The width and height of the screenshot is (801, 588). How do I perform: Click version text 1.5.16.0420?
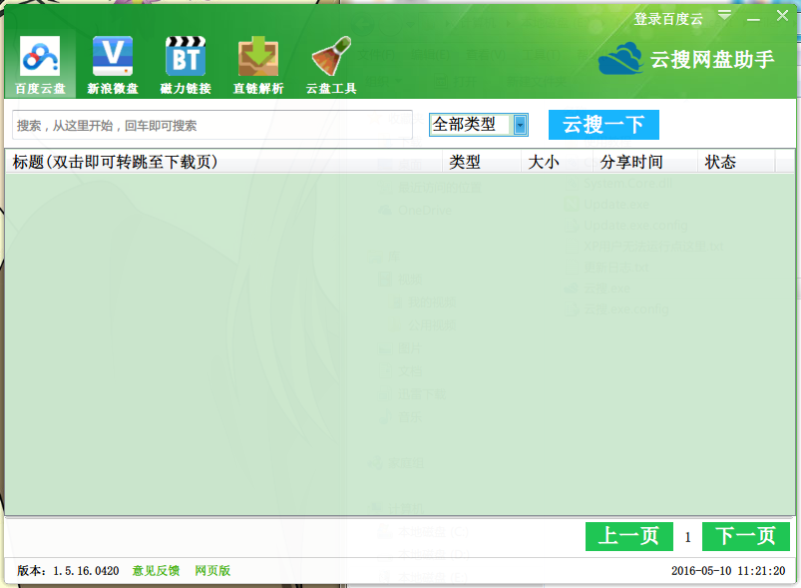point(86,571)
